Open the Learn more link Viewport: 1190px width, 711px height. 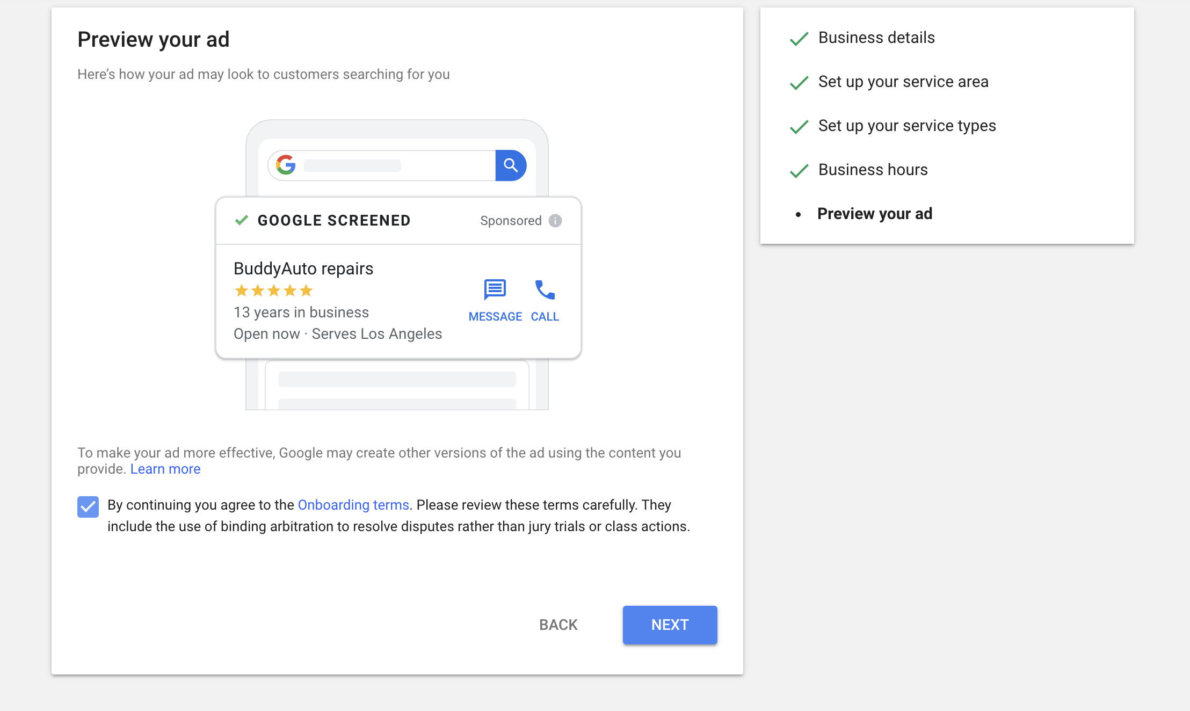165,469
